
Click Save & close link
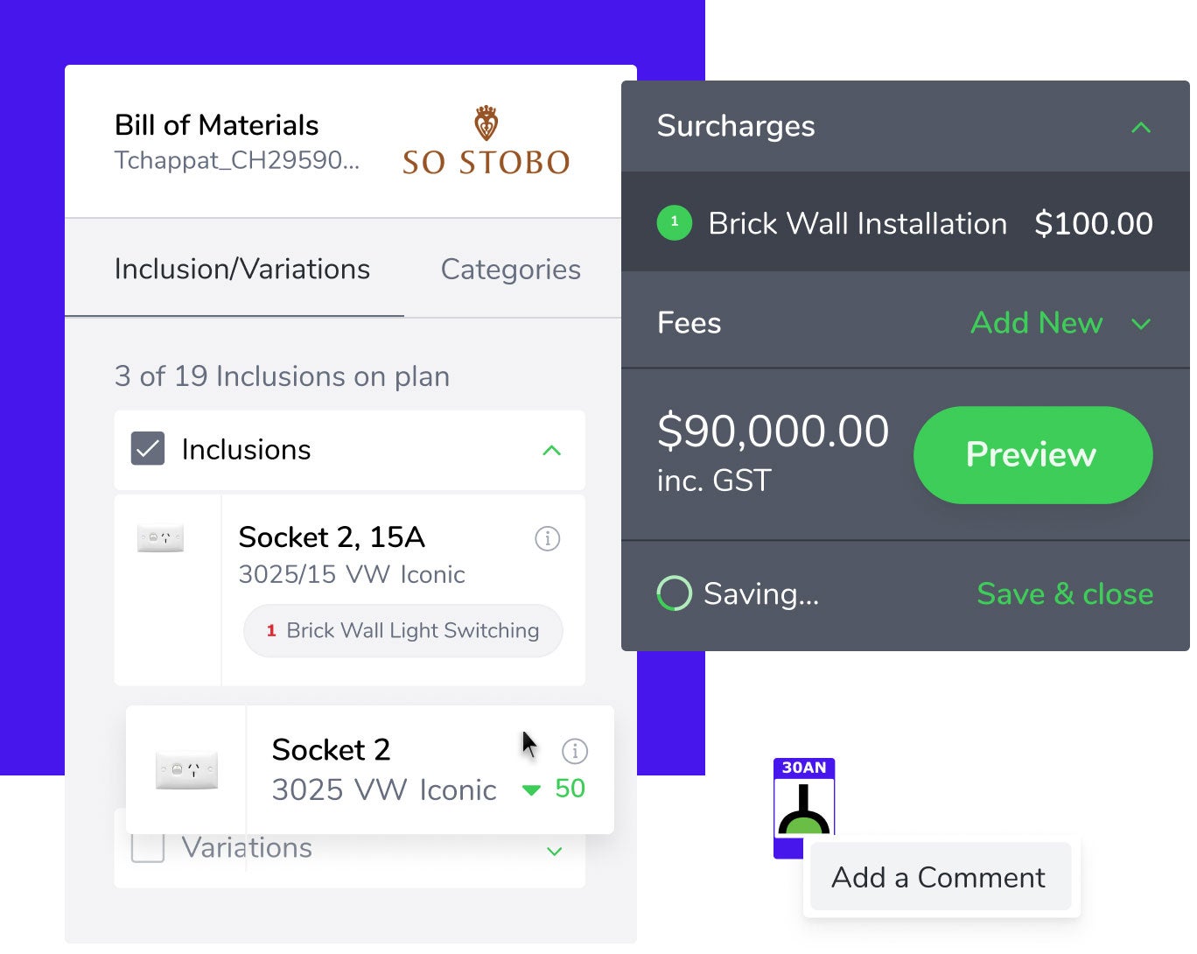(x=1064, y=593)
